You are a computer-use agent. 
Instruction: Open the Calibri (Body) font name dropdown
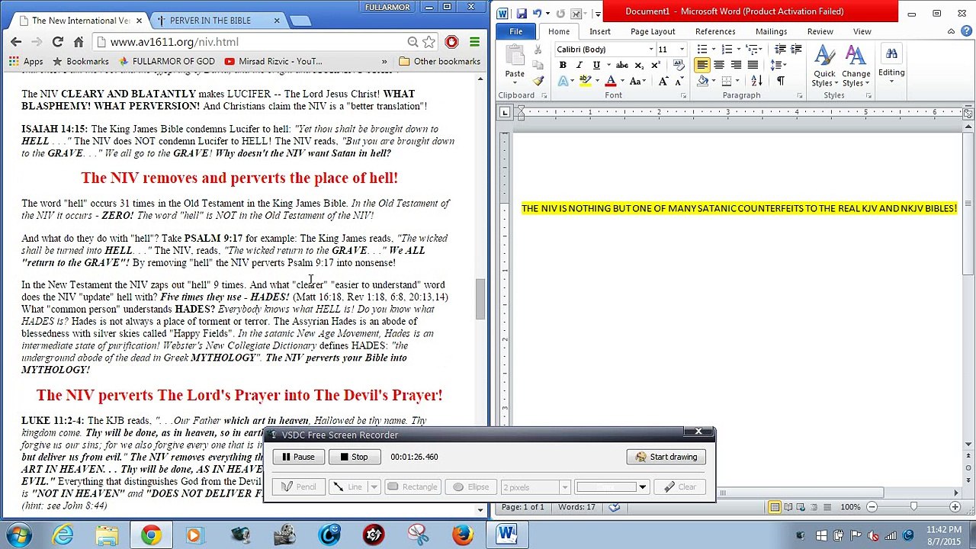click(x=651, y=50)
